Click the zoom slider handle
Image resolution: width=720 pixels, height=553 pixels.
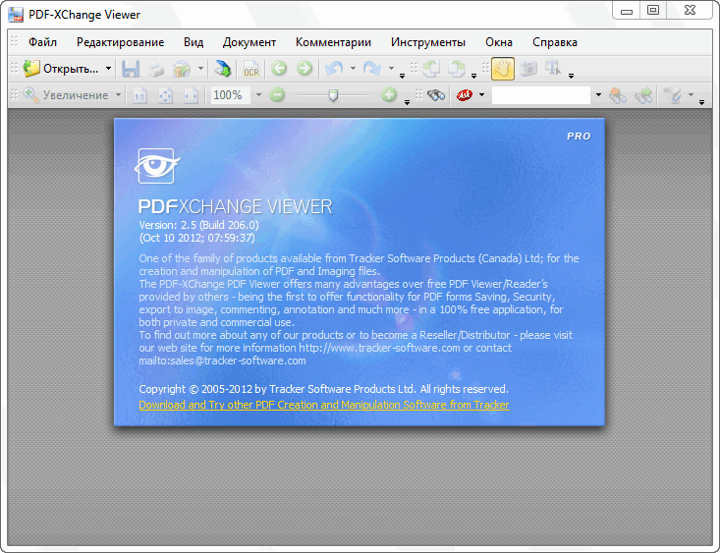(333, 95)
